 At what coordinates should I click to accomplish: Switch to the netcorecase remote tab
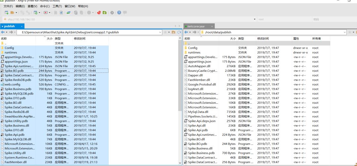pos(196,26)
